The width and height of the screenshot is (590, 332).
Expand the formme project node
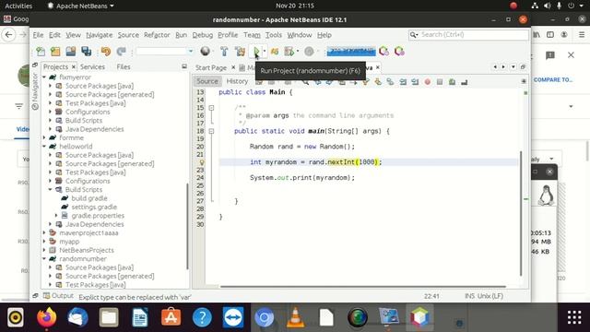click(44, 137)
